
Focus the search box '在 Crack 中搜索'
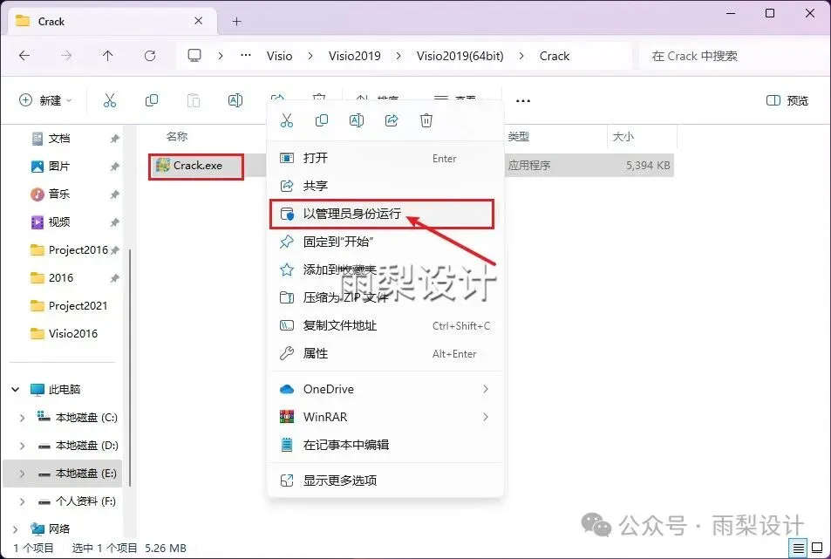[732, 56]
